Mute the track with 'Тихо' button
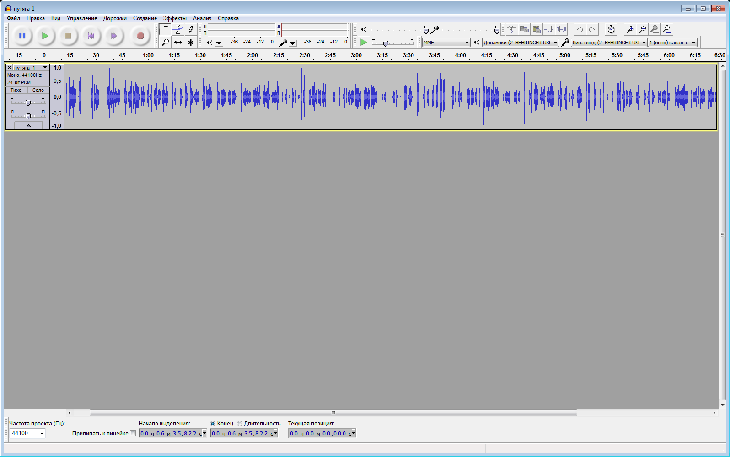Image resolution: width=730 pixels, height=457 pixels. point(16,90)
